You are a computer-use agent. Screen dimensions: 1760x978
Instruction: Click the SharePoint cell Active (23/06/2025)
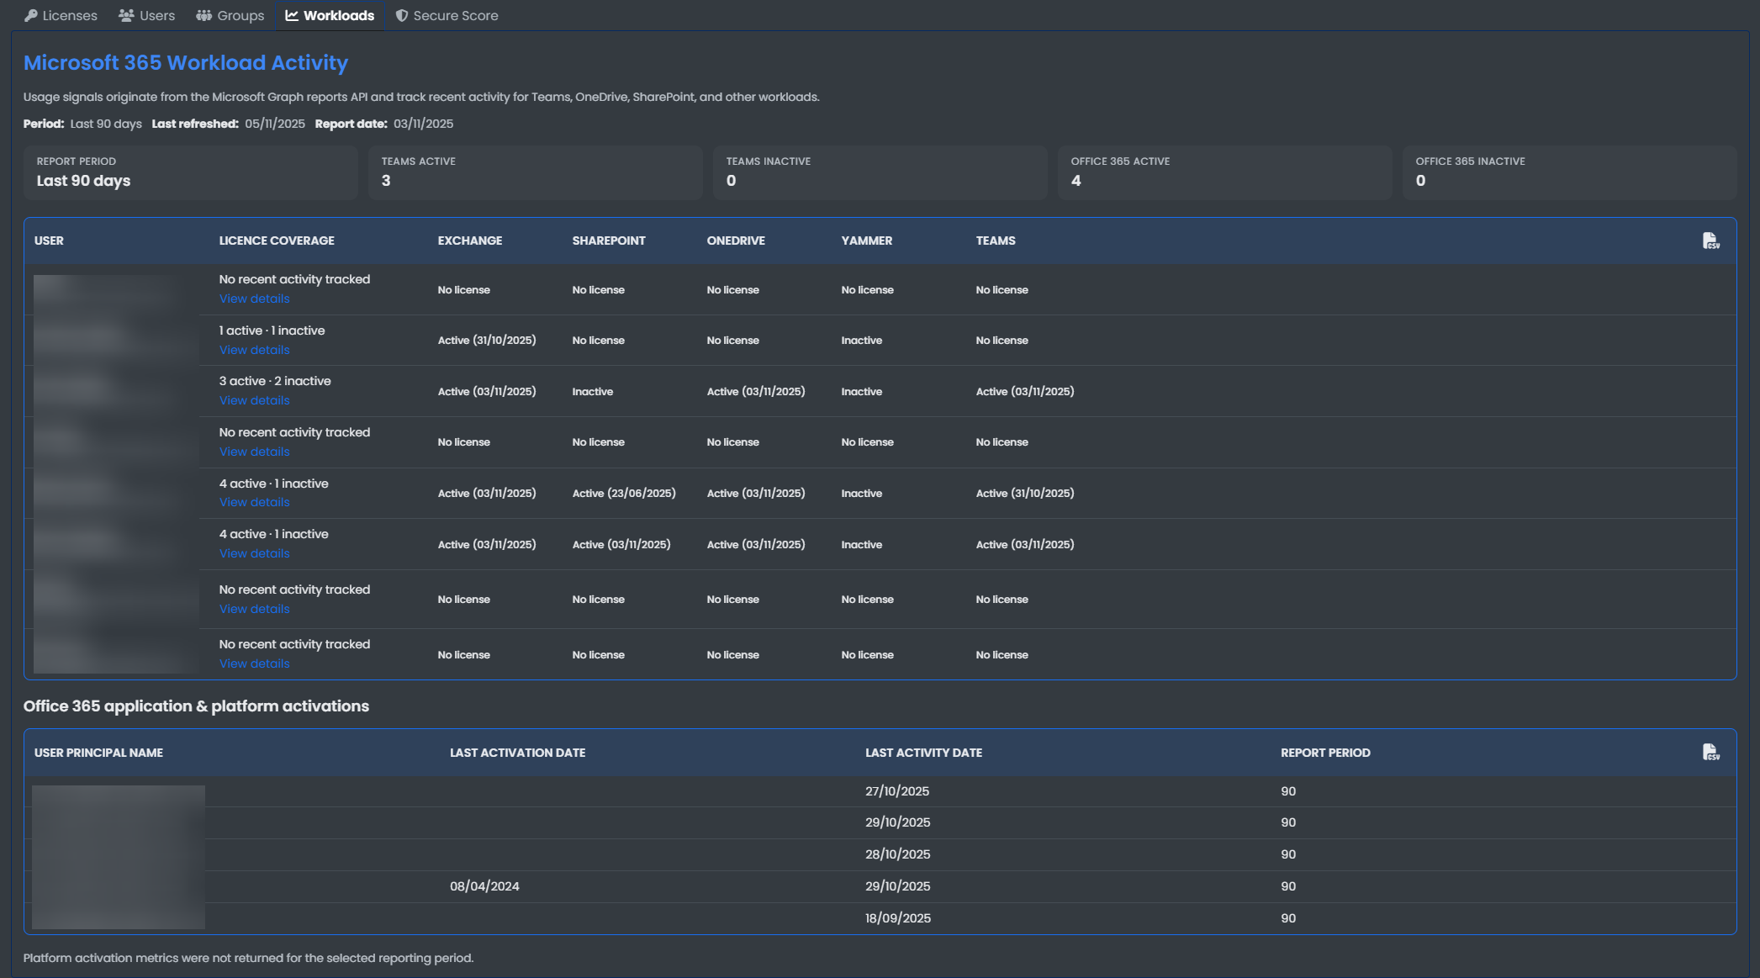coord(624,494)
